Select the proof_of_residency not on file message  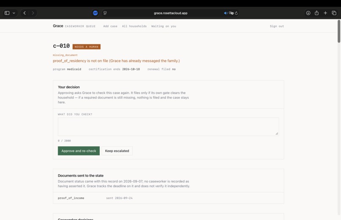(116, 61)
